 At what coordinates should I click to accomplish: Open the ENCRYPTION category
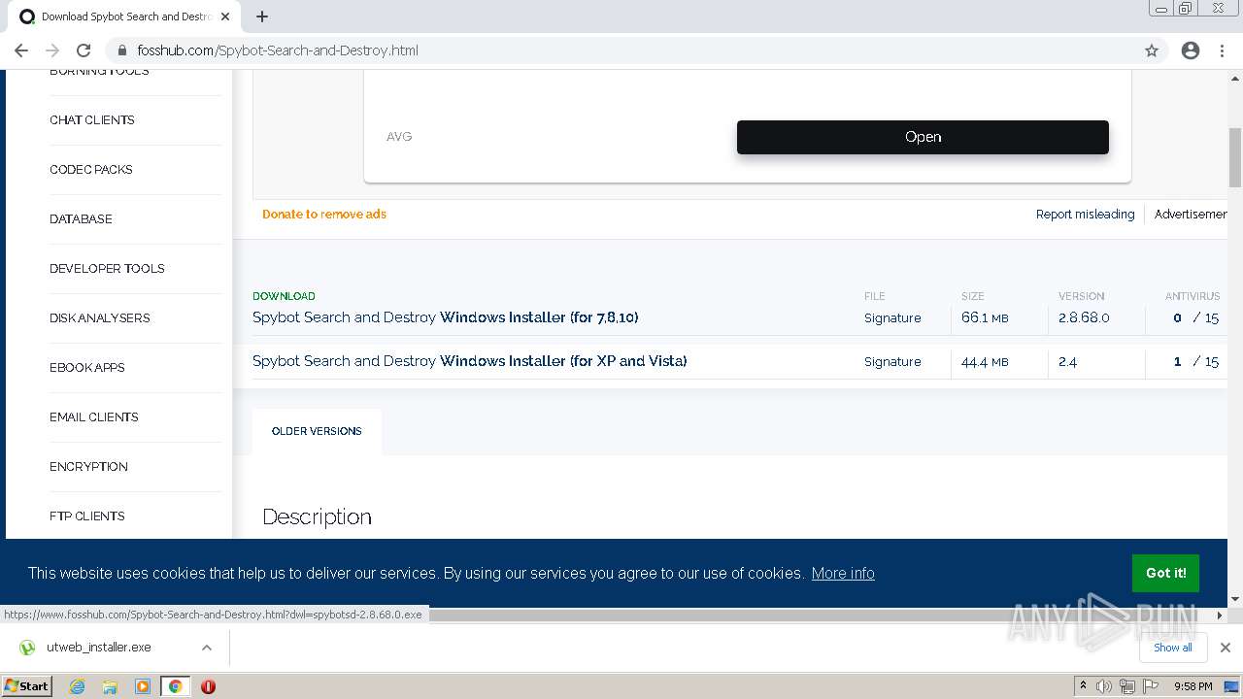(x=88, y=467)
